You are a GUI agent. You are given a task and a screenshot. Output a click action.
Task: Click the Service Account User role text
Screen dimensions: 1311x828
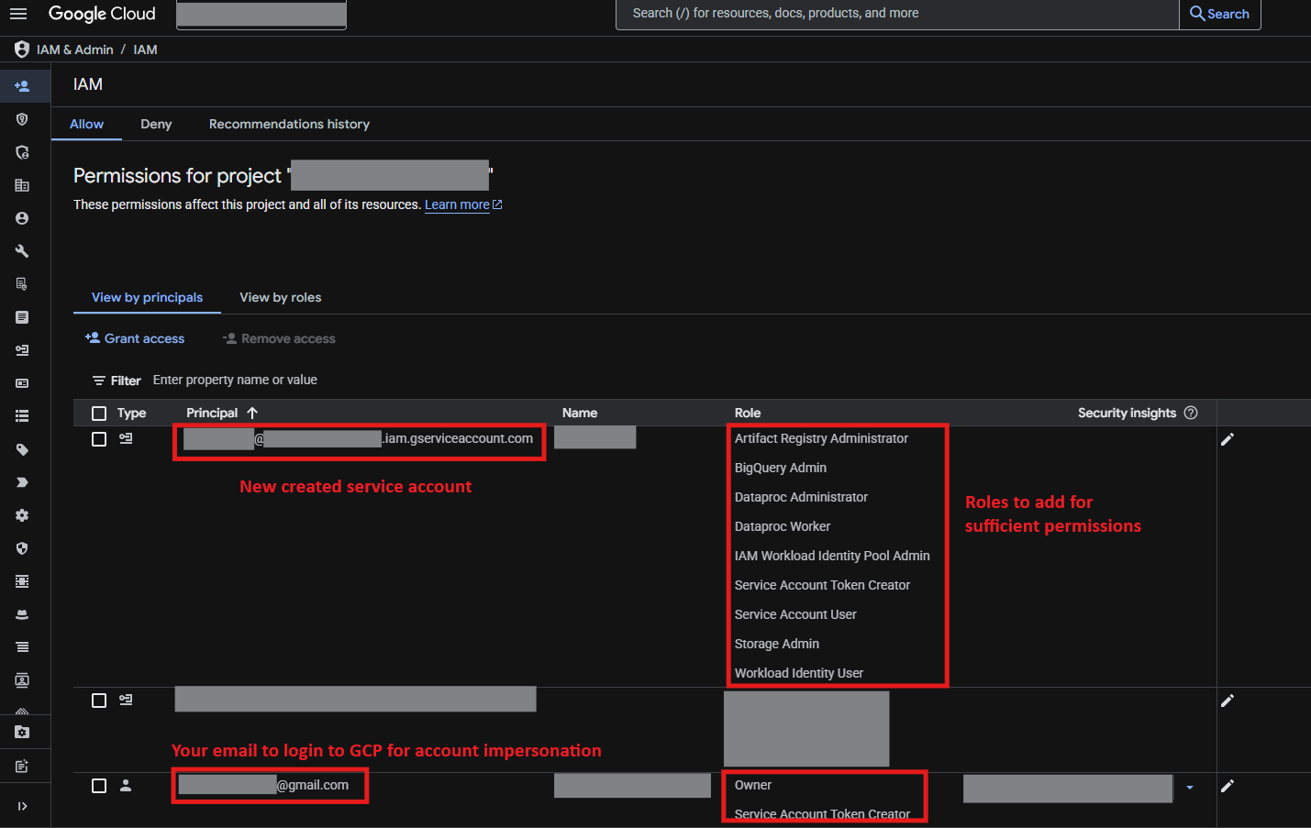click(795, 614)
